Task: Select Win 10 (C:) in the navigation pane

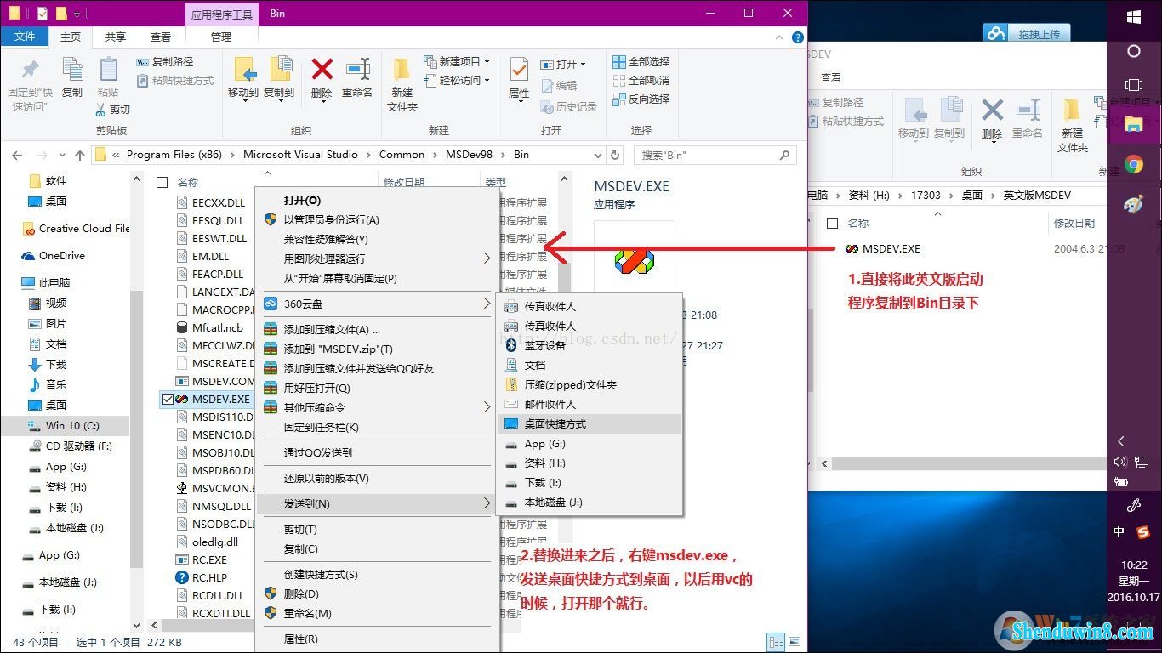Action: [x=66, y=425]
